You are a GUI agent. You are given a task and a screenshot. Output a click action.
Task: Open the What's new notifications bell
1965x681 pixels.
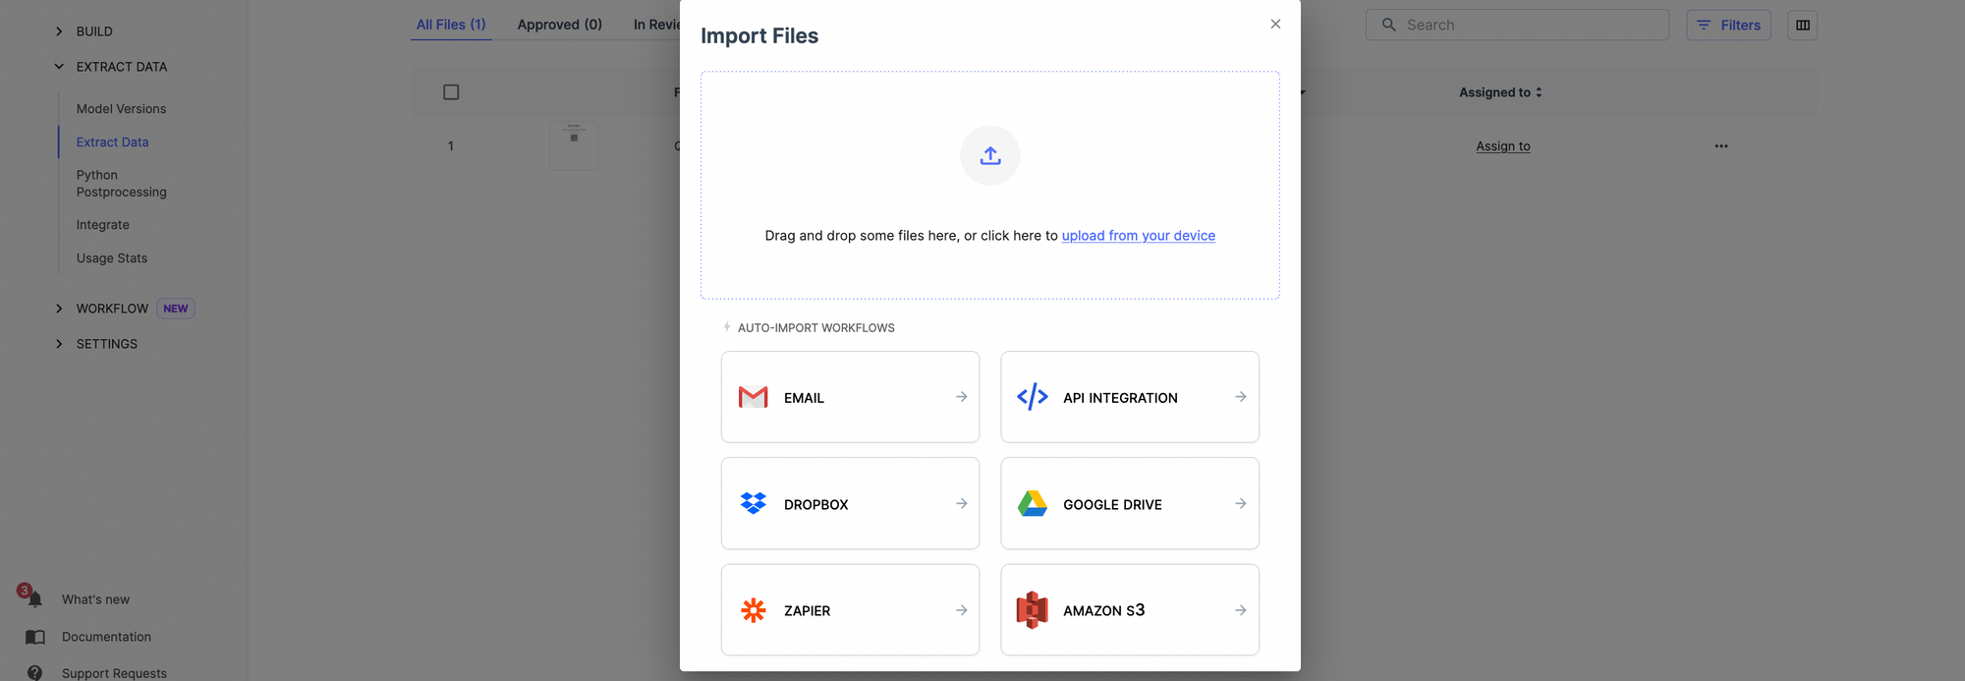[34, 598]
